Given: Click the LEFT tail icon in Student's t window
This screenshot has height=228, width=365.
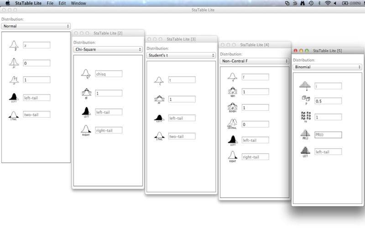Looking at the screenshot, I should (x=159, y=119).
